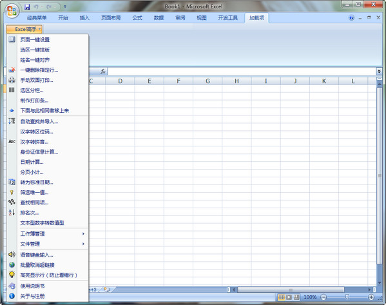The image size is (386, 305).
Task: Click the zoom in plus button
Action: pos(371,297)
